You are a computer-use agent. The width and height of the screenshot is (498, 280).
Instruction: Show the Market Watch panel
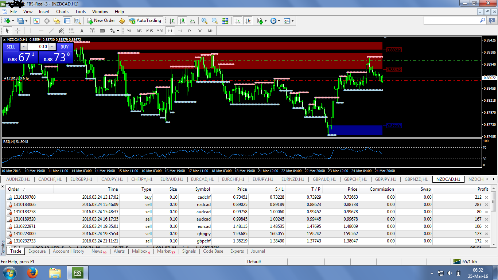(36, 21)
